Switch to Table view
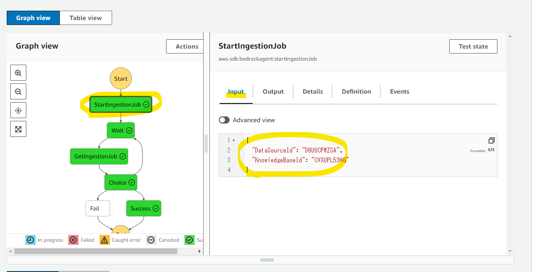 [85, 18]
